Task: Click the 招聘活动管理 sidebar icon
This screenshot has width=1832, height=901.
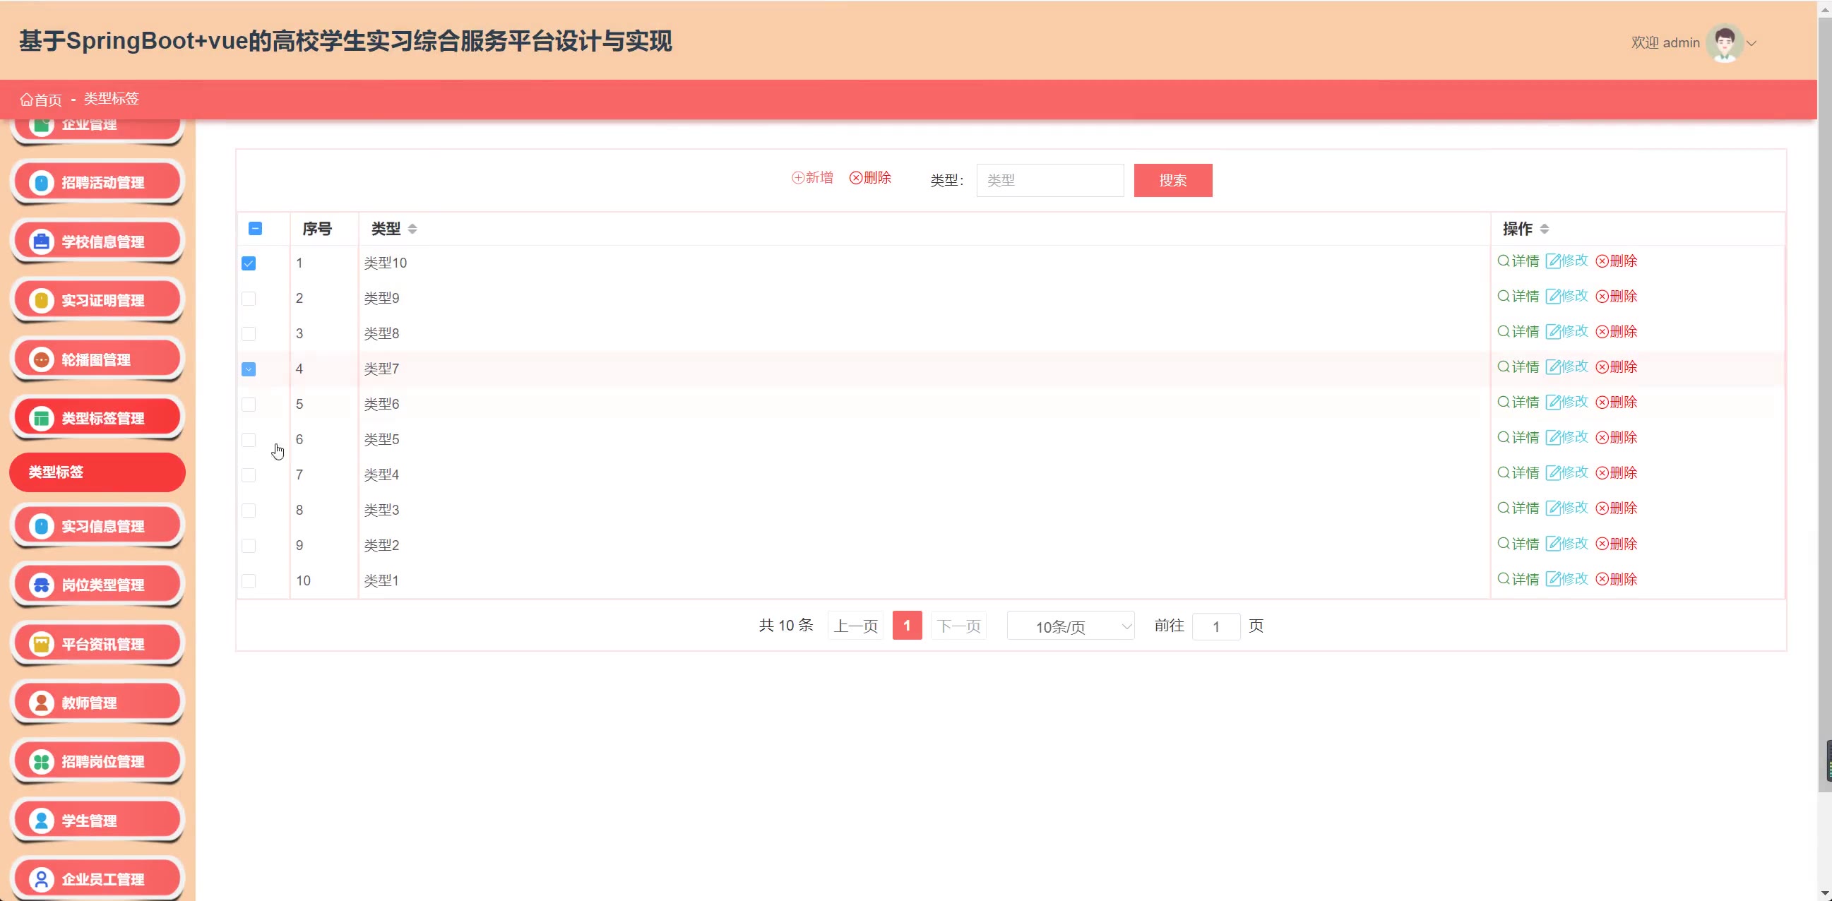Action: (x=41, y=183)
